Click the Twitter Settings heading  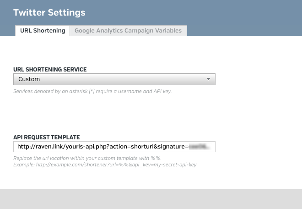tap(49, 12)
